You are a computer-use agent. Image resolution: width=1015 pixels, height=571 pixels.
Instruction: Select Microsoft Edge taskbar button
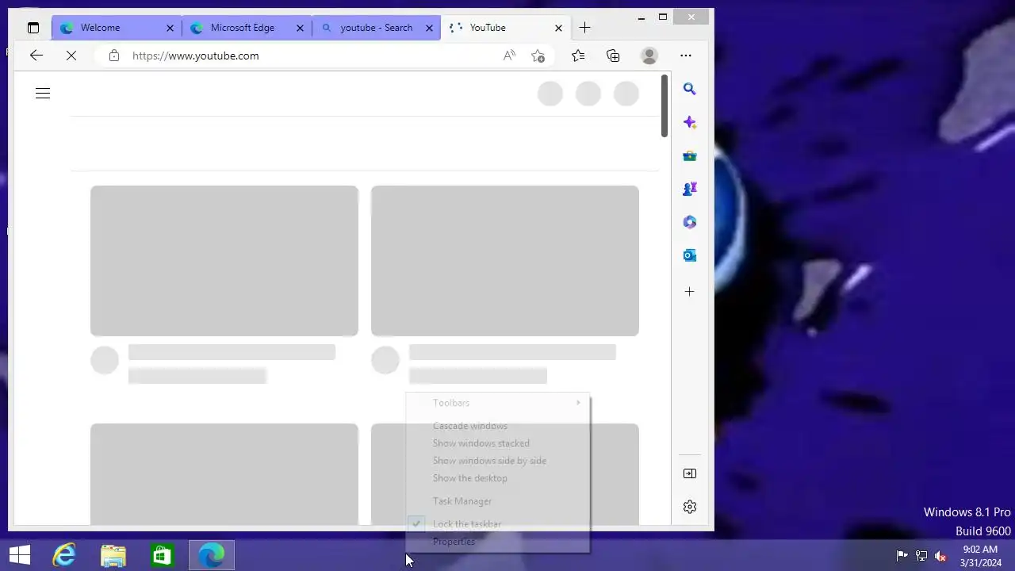click(212, 555)
